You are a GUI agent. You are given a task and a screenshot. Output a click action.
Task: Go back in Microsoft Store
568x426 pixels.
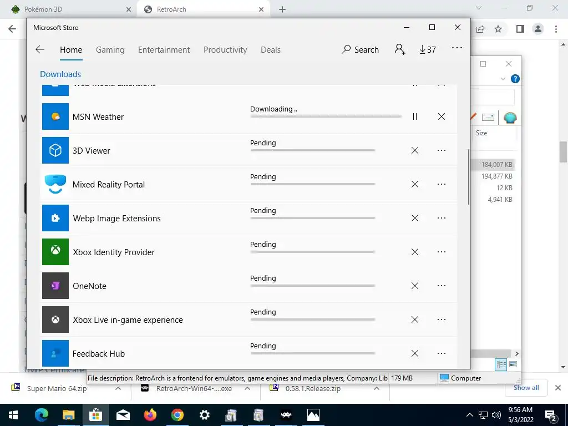point(40,49)
